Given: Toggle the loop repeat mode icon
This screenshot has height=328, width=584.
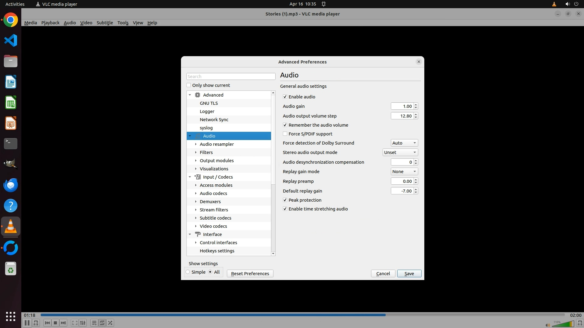Looking at the screenshot, I should click(x=102, y=323).
